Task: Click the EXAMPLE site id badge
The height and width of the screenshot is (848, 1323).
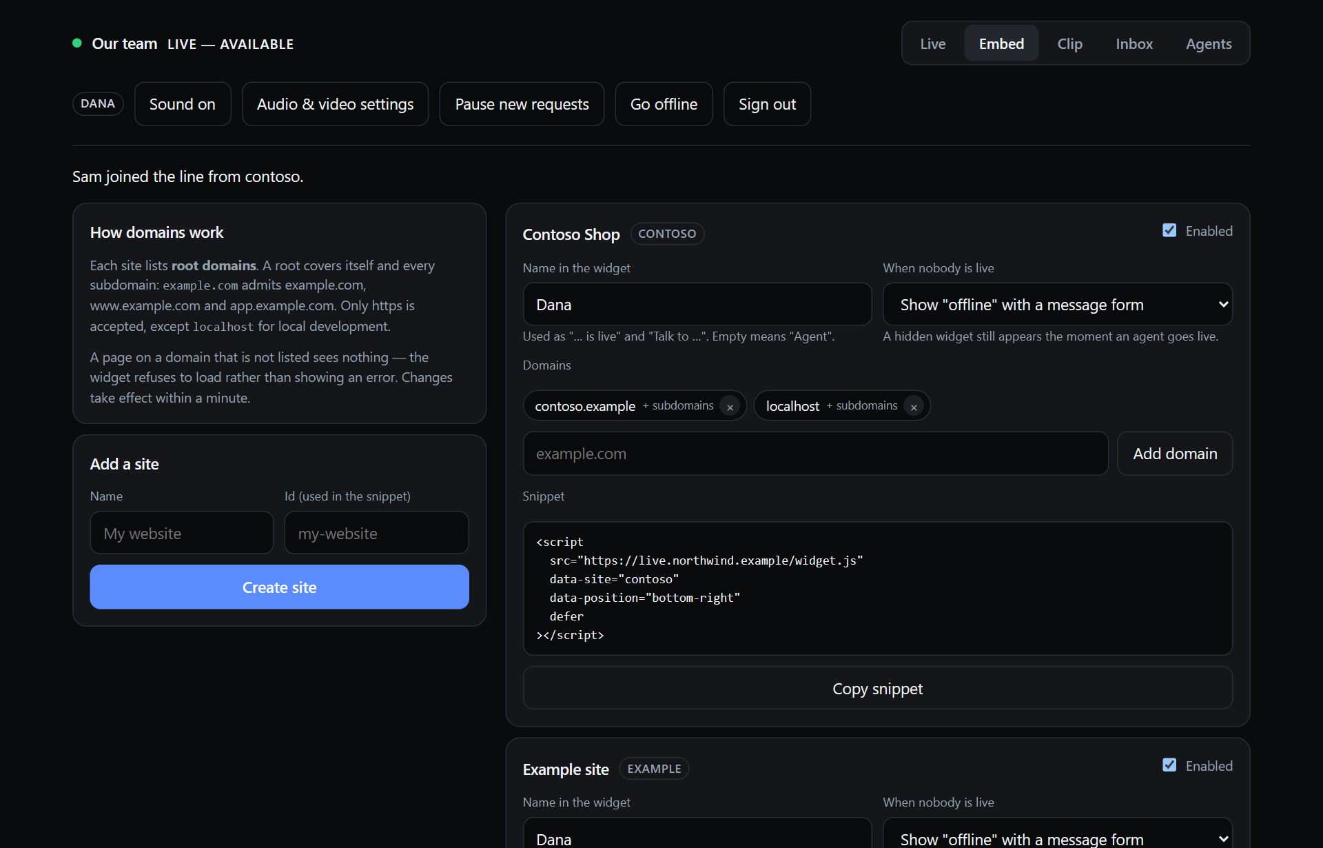Action: pyautogui.click(x=654, y=769)
